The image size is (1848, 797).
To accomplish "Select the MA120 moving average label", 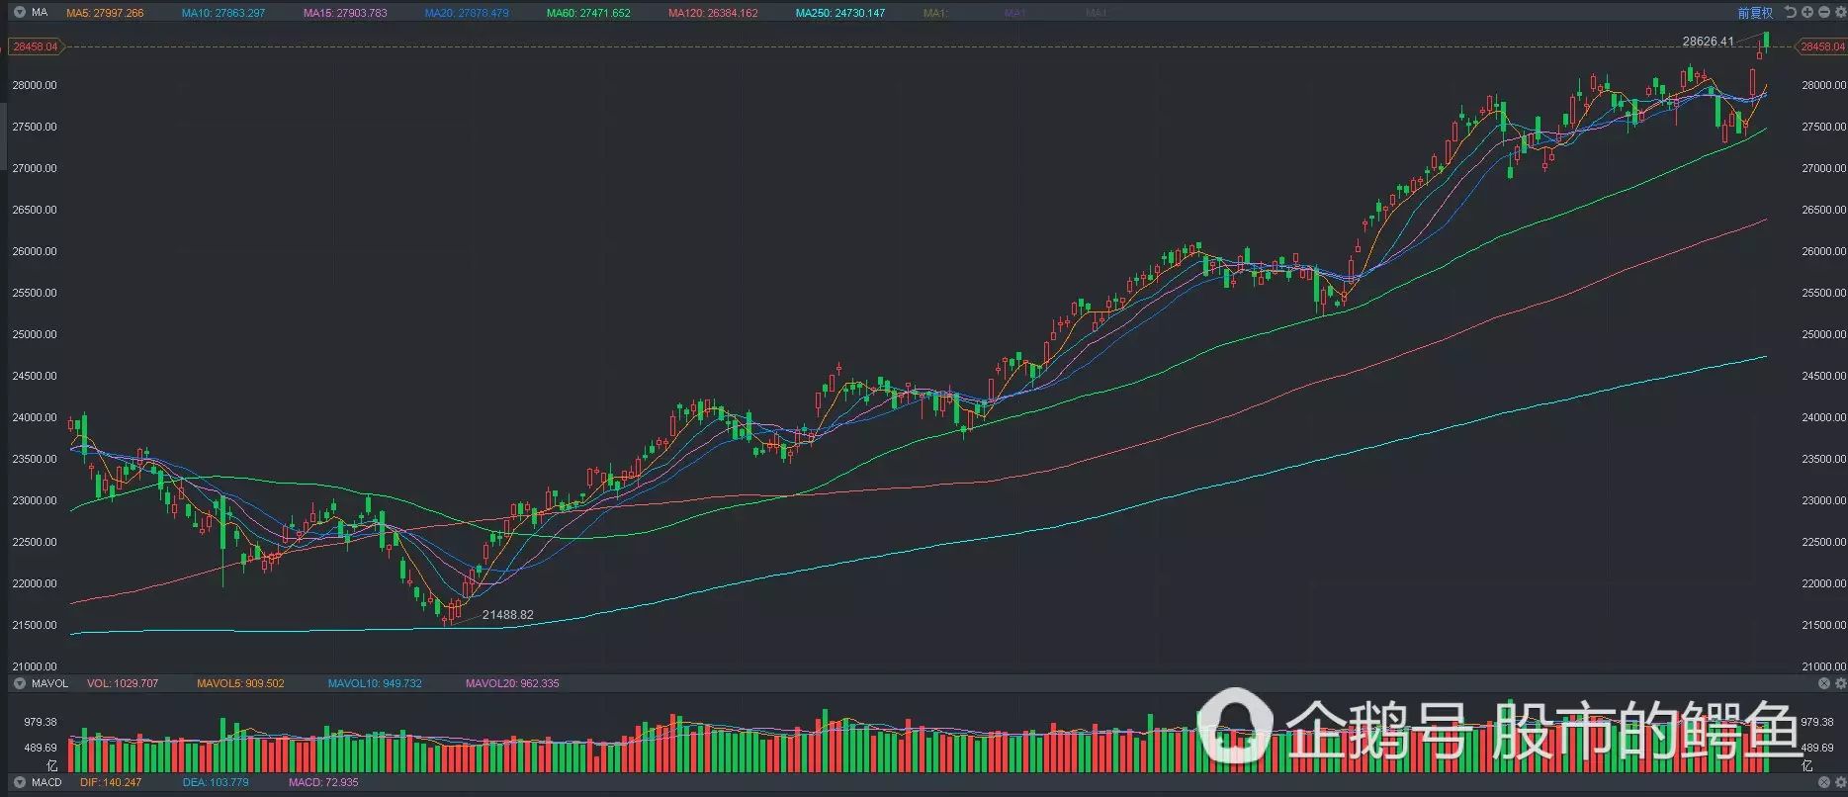I will [x=713, y=13].
